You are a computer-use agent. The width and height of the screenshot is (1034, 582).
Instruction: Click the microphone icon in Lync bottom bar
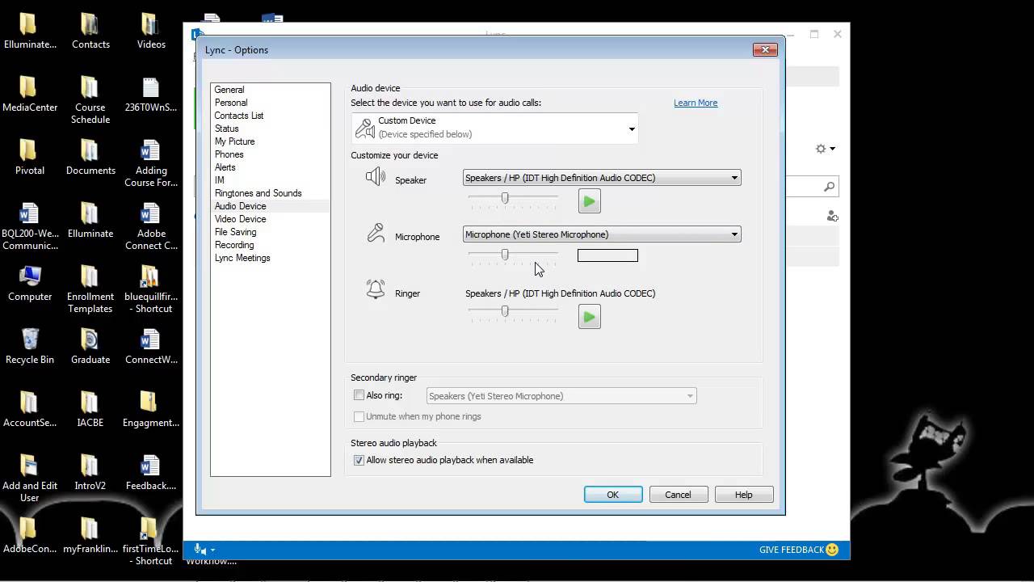[200, 550]
